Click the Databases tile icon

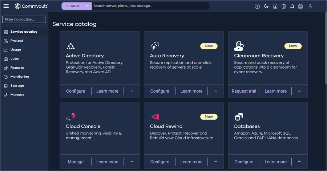pos(239,117)
